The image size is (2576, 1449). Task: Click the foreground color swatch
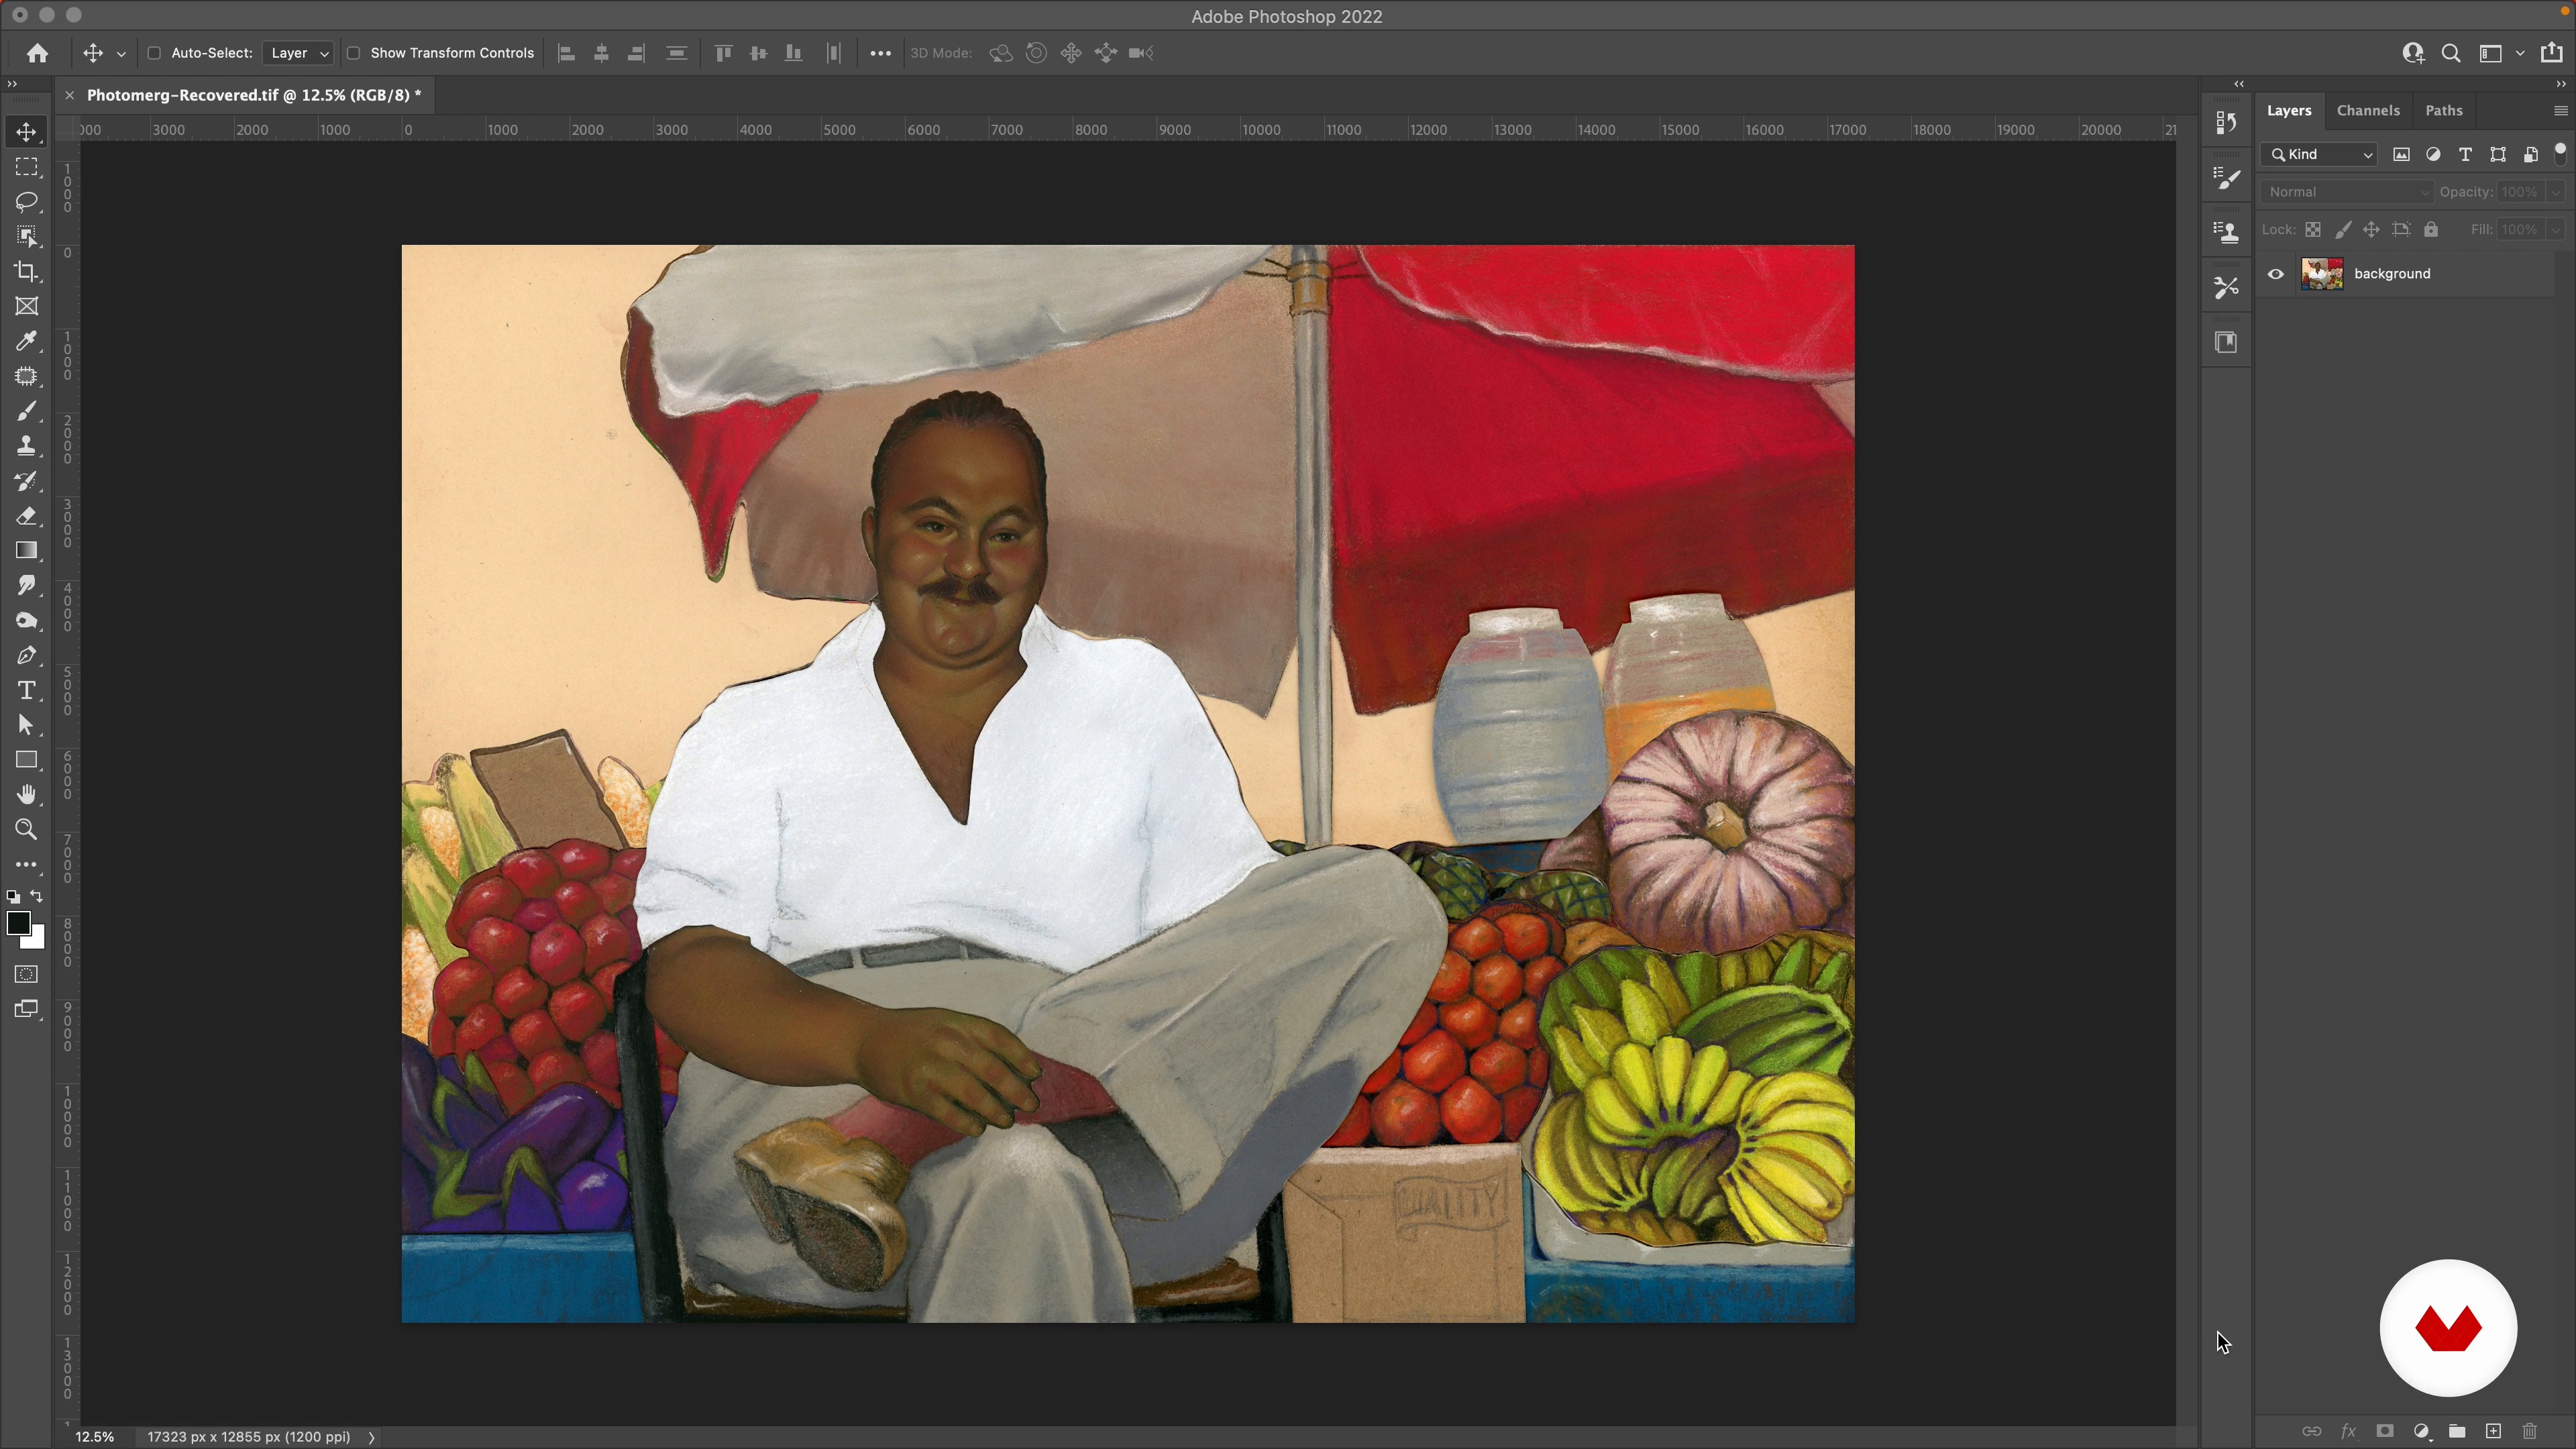coord(18,924)
